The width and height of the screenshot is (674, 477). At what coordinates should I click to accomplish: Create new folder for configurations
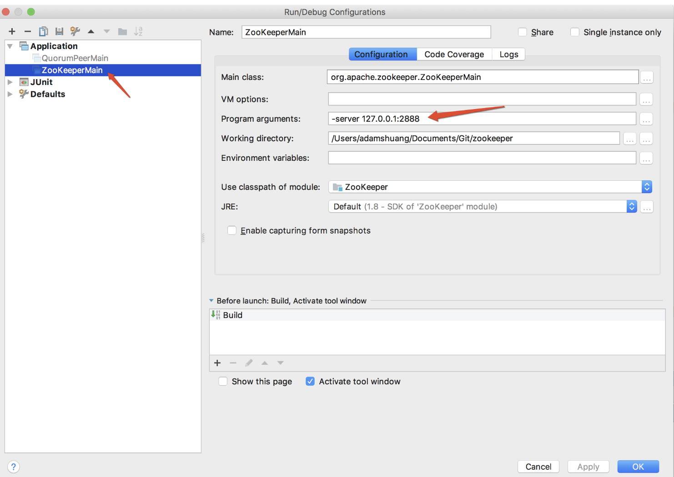(122, 31)
